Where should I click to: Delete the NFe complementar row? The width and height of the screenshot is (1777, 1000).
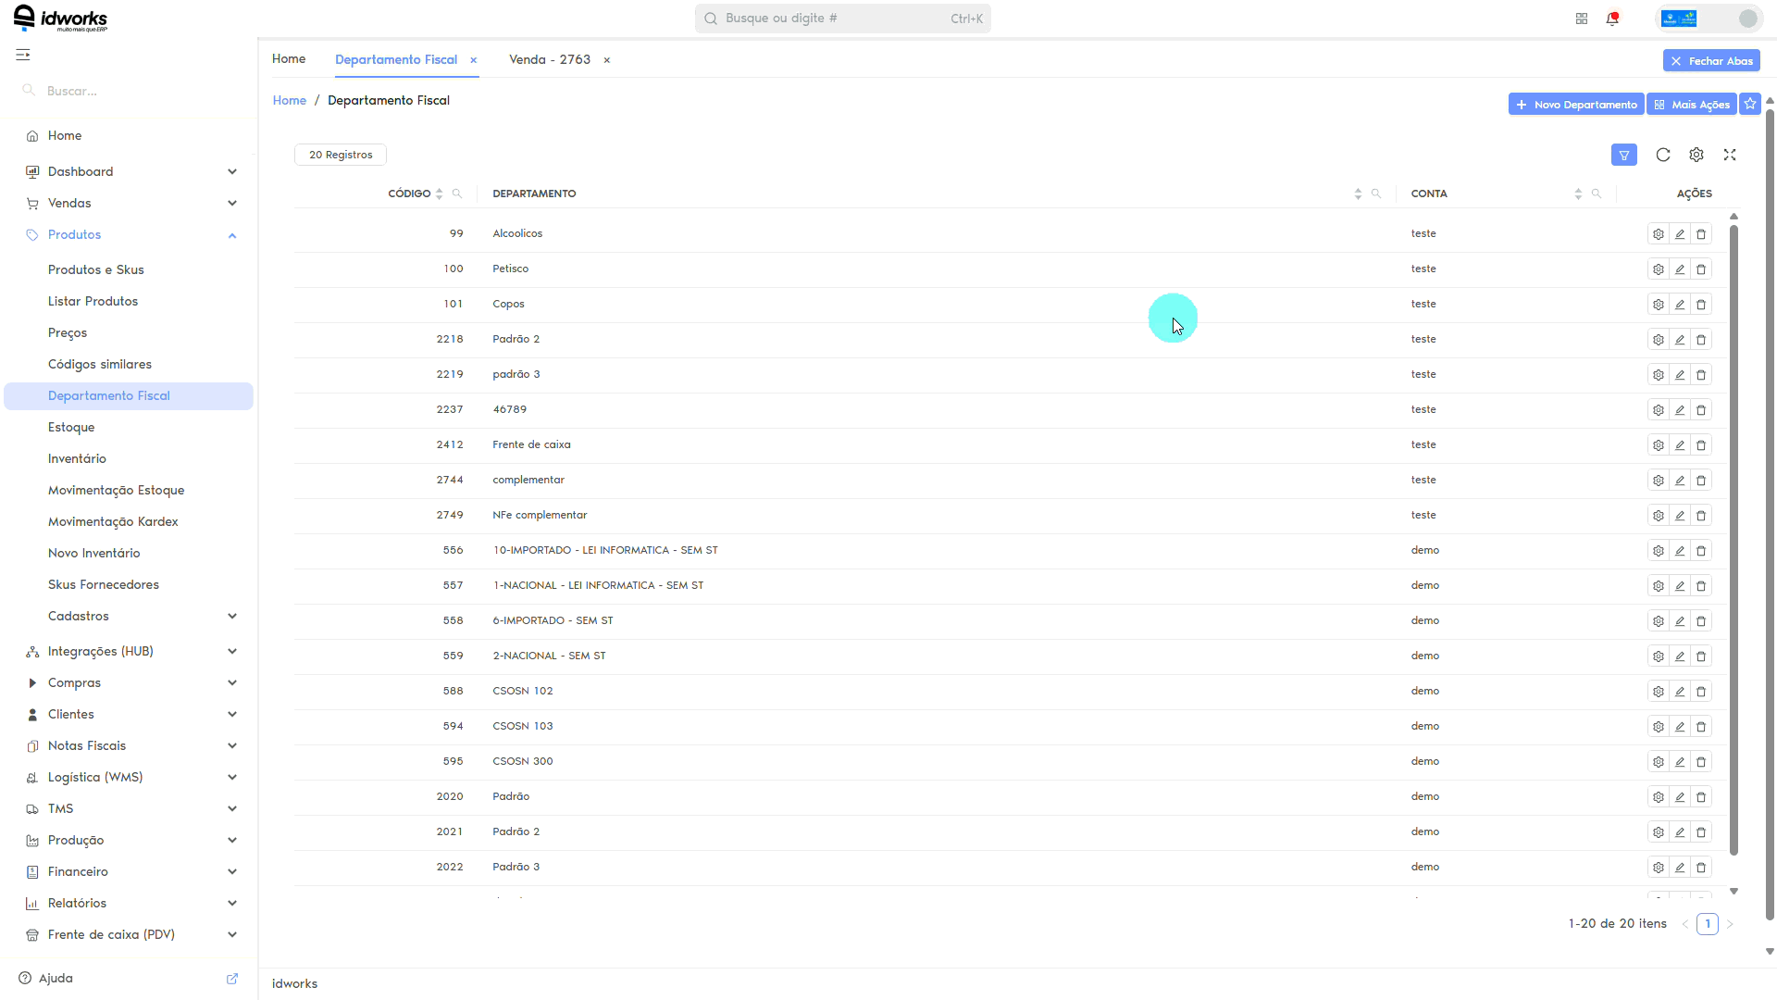[x=1701, y=516]
